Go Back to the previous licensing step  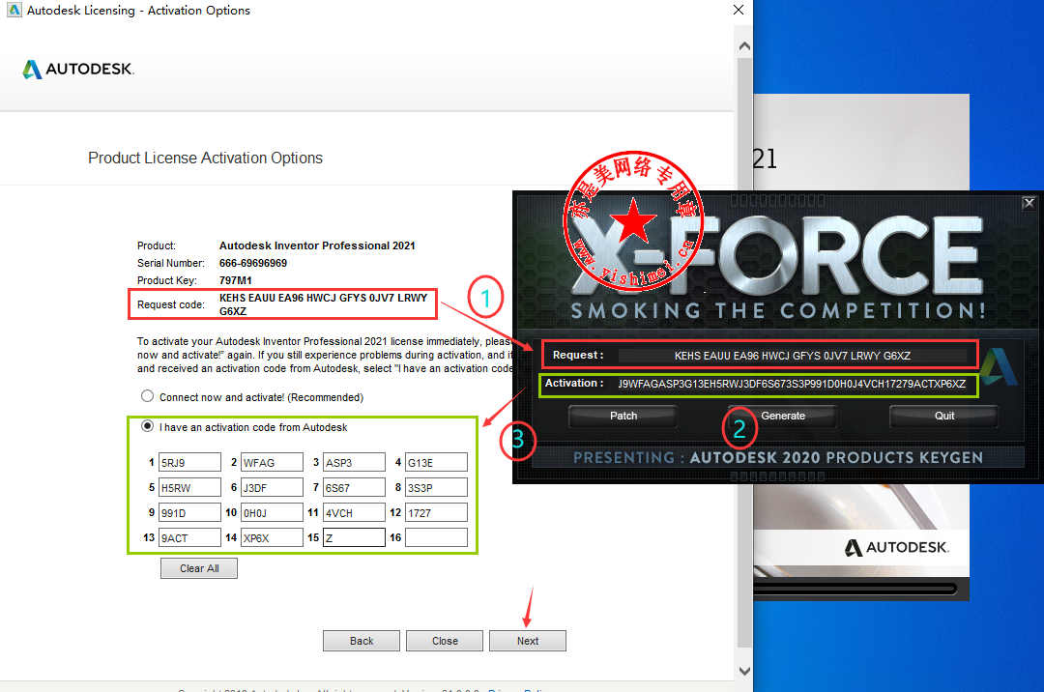(x=362, y=641)
